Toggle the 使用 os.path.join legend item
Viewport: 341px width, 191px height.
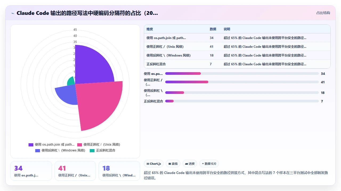pyautogui.click(x=52, y=145)
